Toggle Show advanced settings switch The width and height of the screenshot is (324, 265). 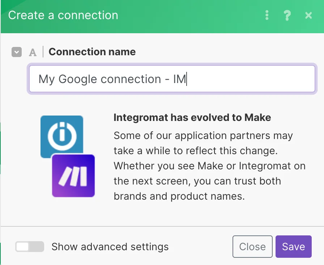coord(30,247)
